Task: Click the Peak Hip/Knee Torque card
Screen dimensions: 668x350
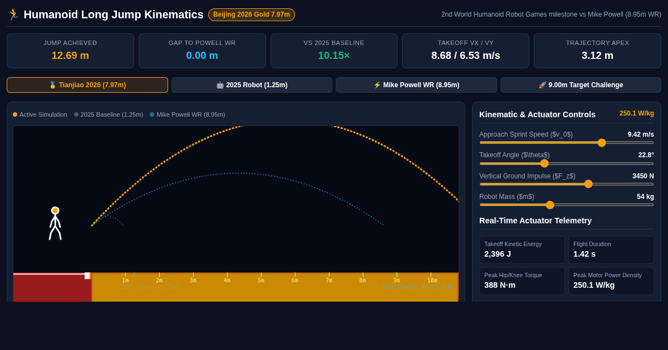Action: pos(522,281)
